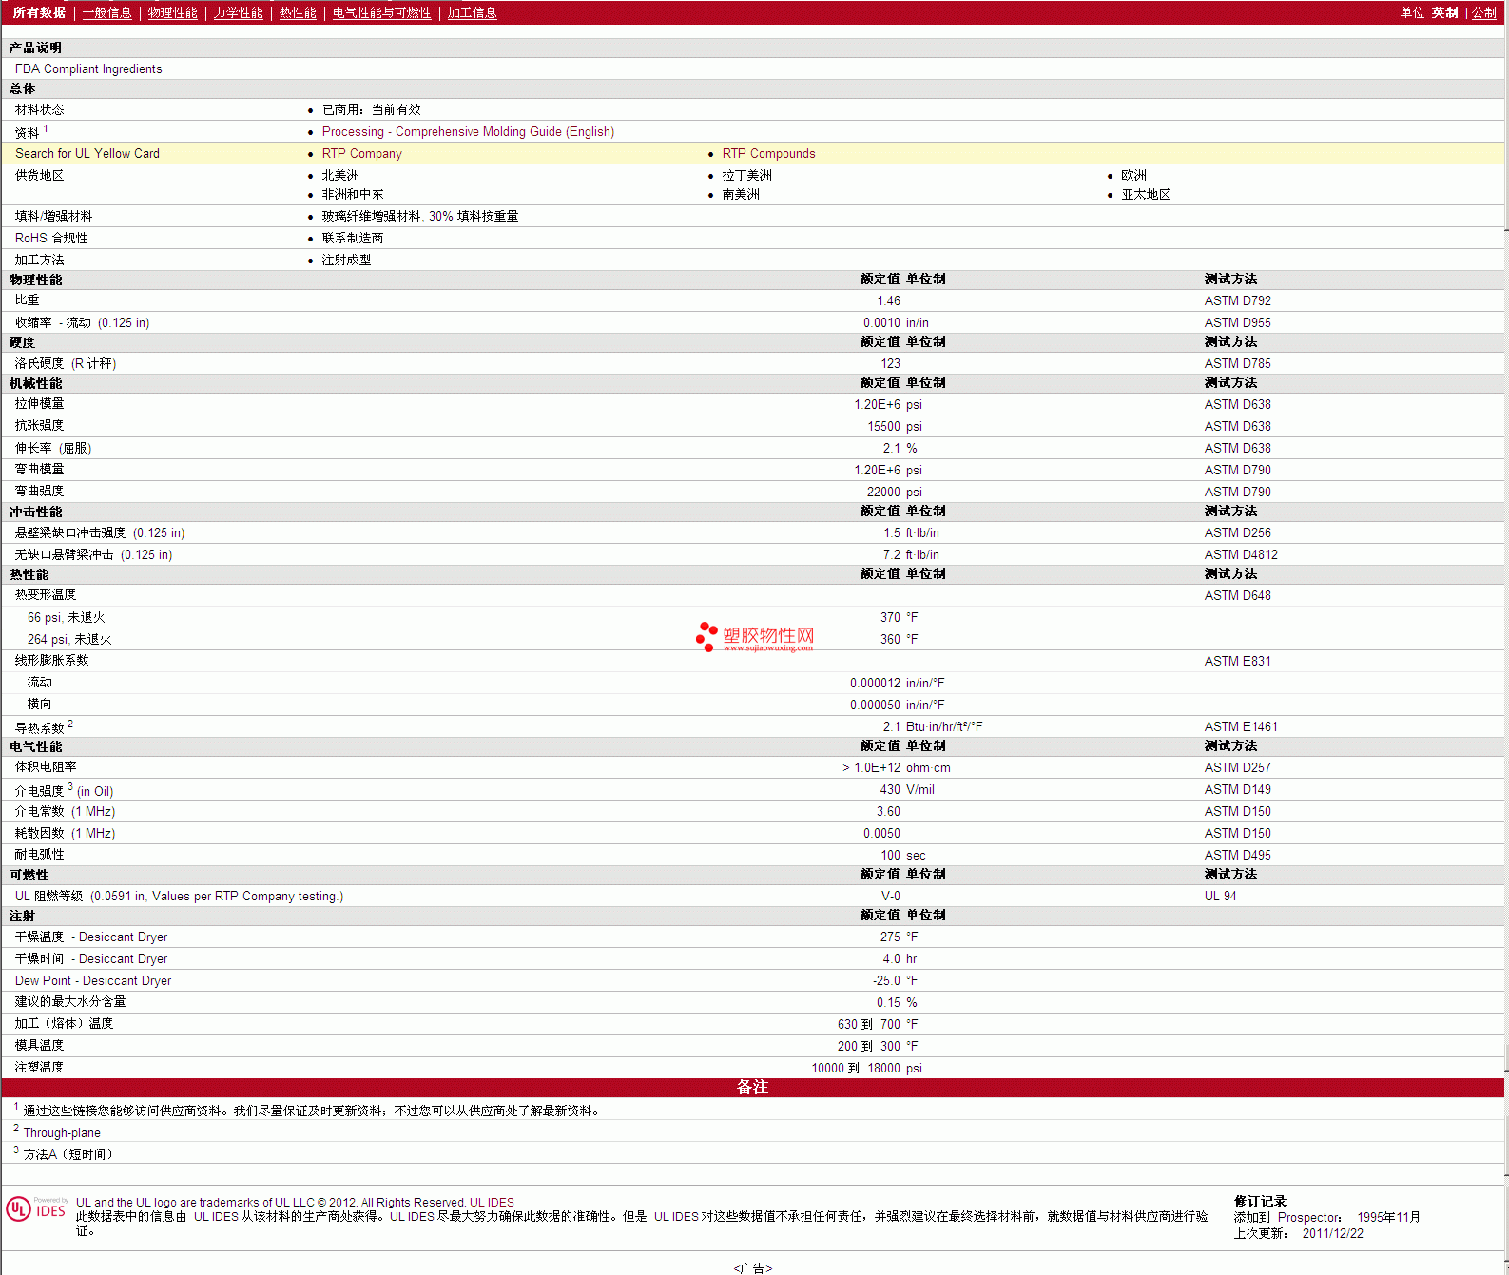Click the UL 94 test method cell
This screenshot has height=1275, width=1509.
pos(1221,896)
